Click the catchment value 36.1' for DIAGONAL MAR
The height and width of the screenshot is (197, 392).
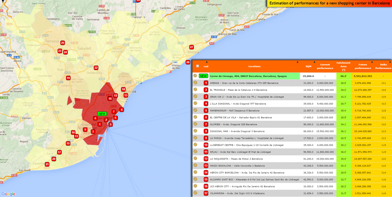[343, 131]
